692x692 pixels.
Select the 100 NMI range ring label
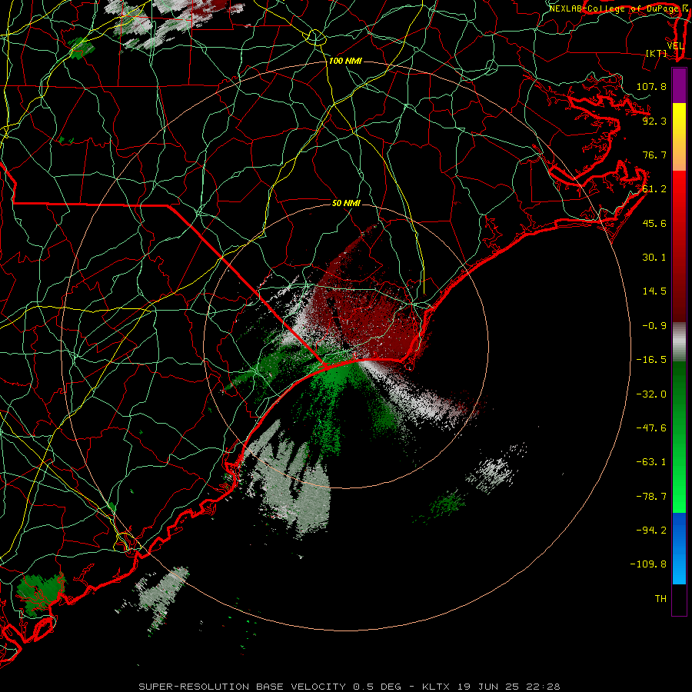click(345, 61)
